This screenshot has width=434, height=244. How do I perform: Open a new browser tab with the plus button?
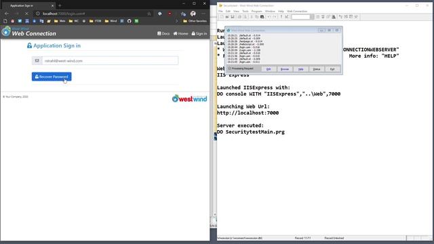(60, 5)
